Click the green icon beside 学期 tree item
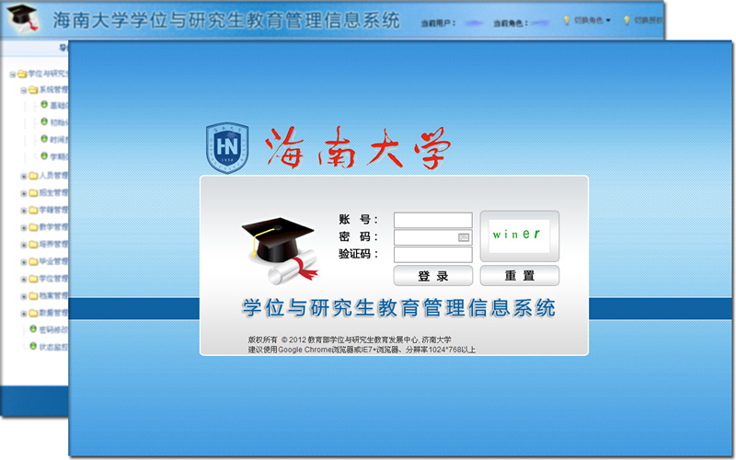 (44, 155)
